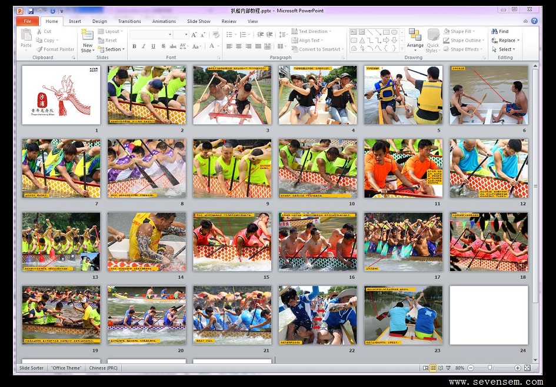Click Reset slide layout command
This screenshot has height=387, width=556.
coord(108,41)
